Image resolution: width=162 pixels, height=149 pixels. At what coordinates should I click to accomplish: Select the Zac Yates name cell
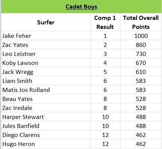tap(46, 45)
